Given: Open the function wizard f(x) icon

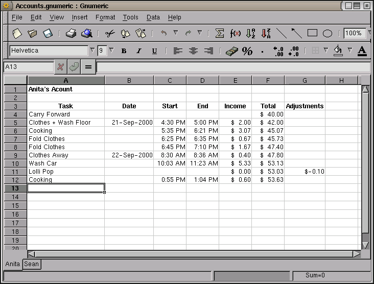Looking at the screenshot, I should [236, 34].
